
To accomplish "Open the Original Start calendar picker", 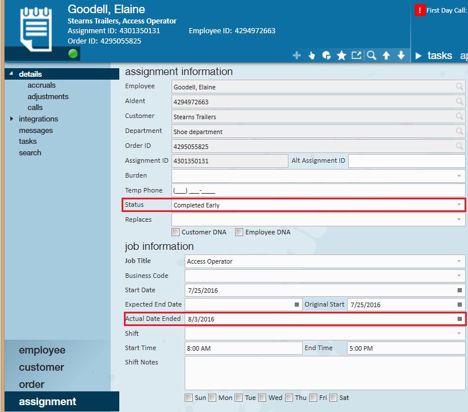I will coord(459,305).
